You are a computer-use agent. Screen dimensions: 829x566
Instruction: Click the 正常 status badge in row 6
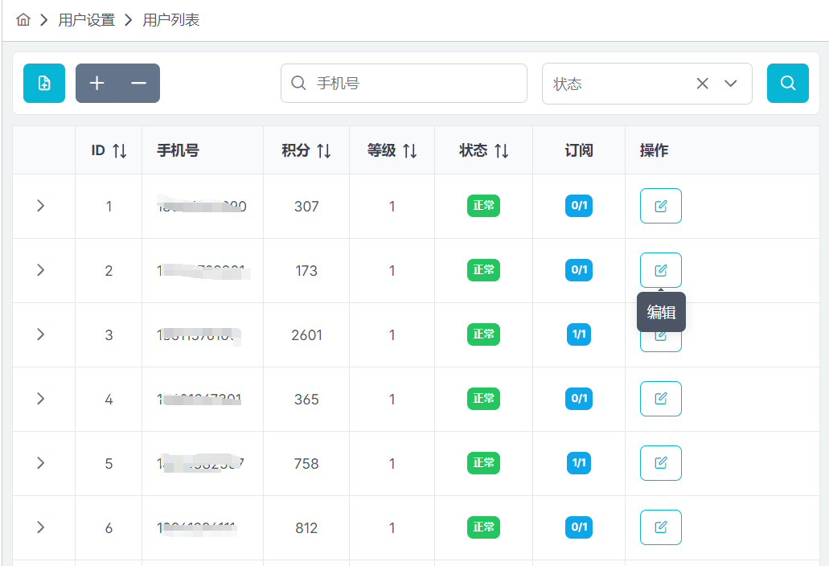pyautogui.click(x=483, y=527)
